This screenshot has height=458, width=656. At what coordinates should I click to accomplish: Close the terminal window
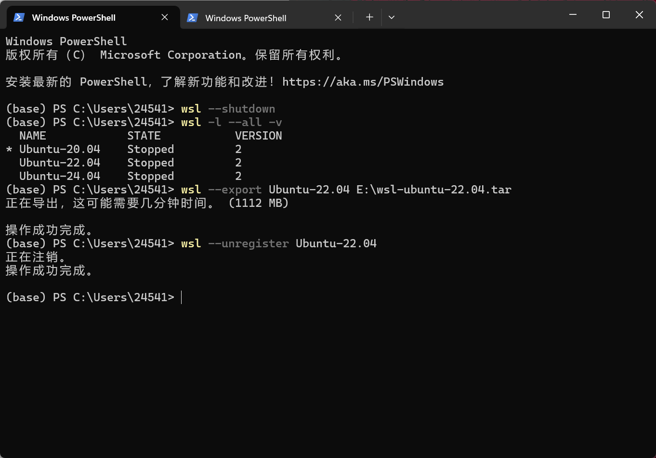pyautogui.click(x=639, y=15)
